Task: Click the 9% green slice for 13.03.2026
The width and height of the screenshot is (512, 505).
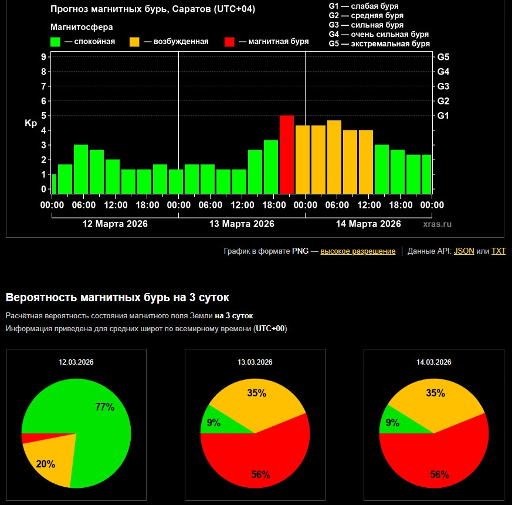Action: 211,423
